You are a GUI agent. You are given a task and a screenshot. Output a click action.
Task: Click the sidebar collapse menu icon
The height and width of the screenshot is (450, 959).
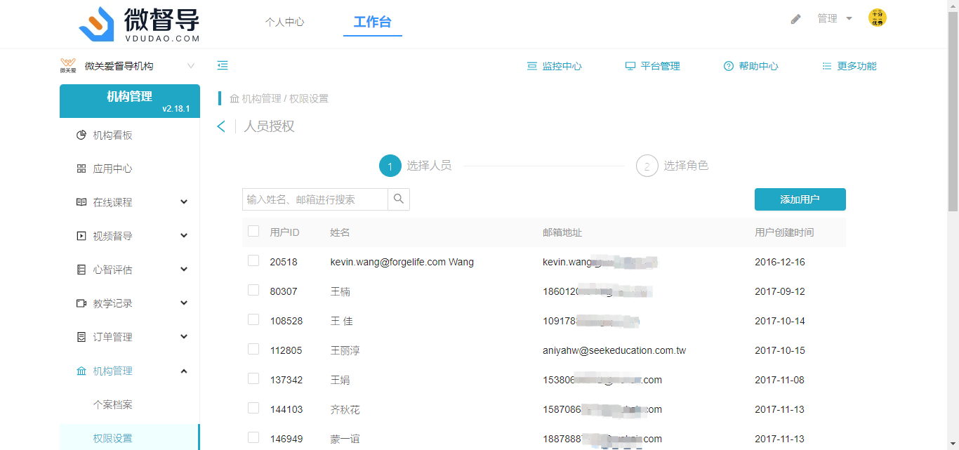point(223,65)
